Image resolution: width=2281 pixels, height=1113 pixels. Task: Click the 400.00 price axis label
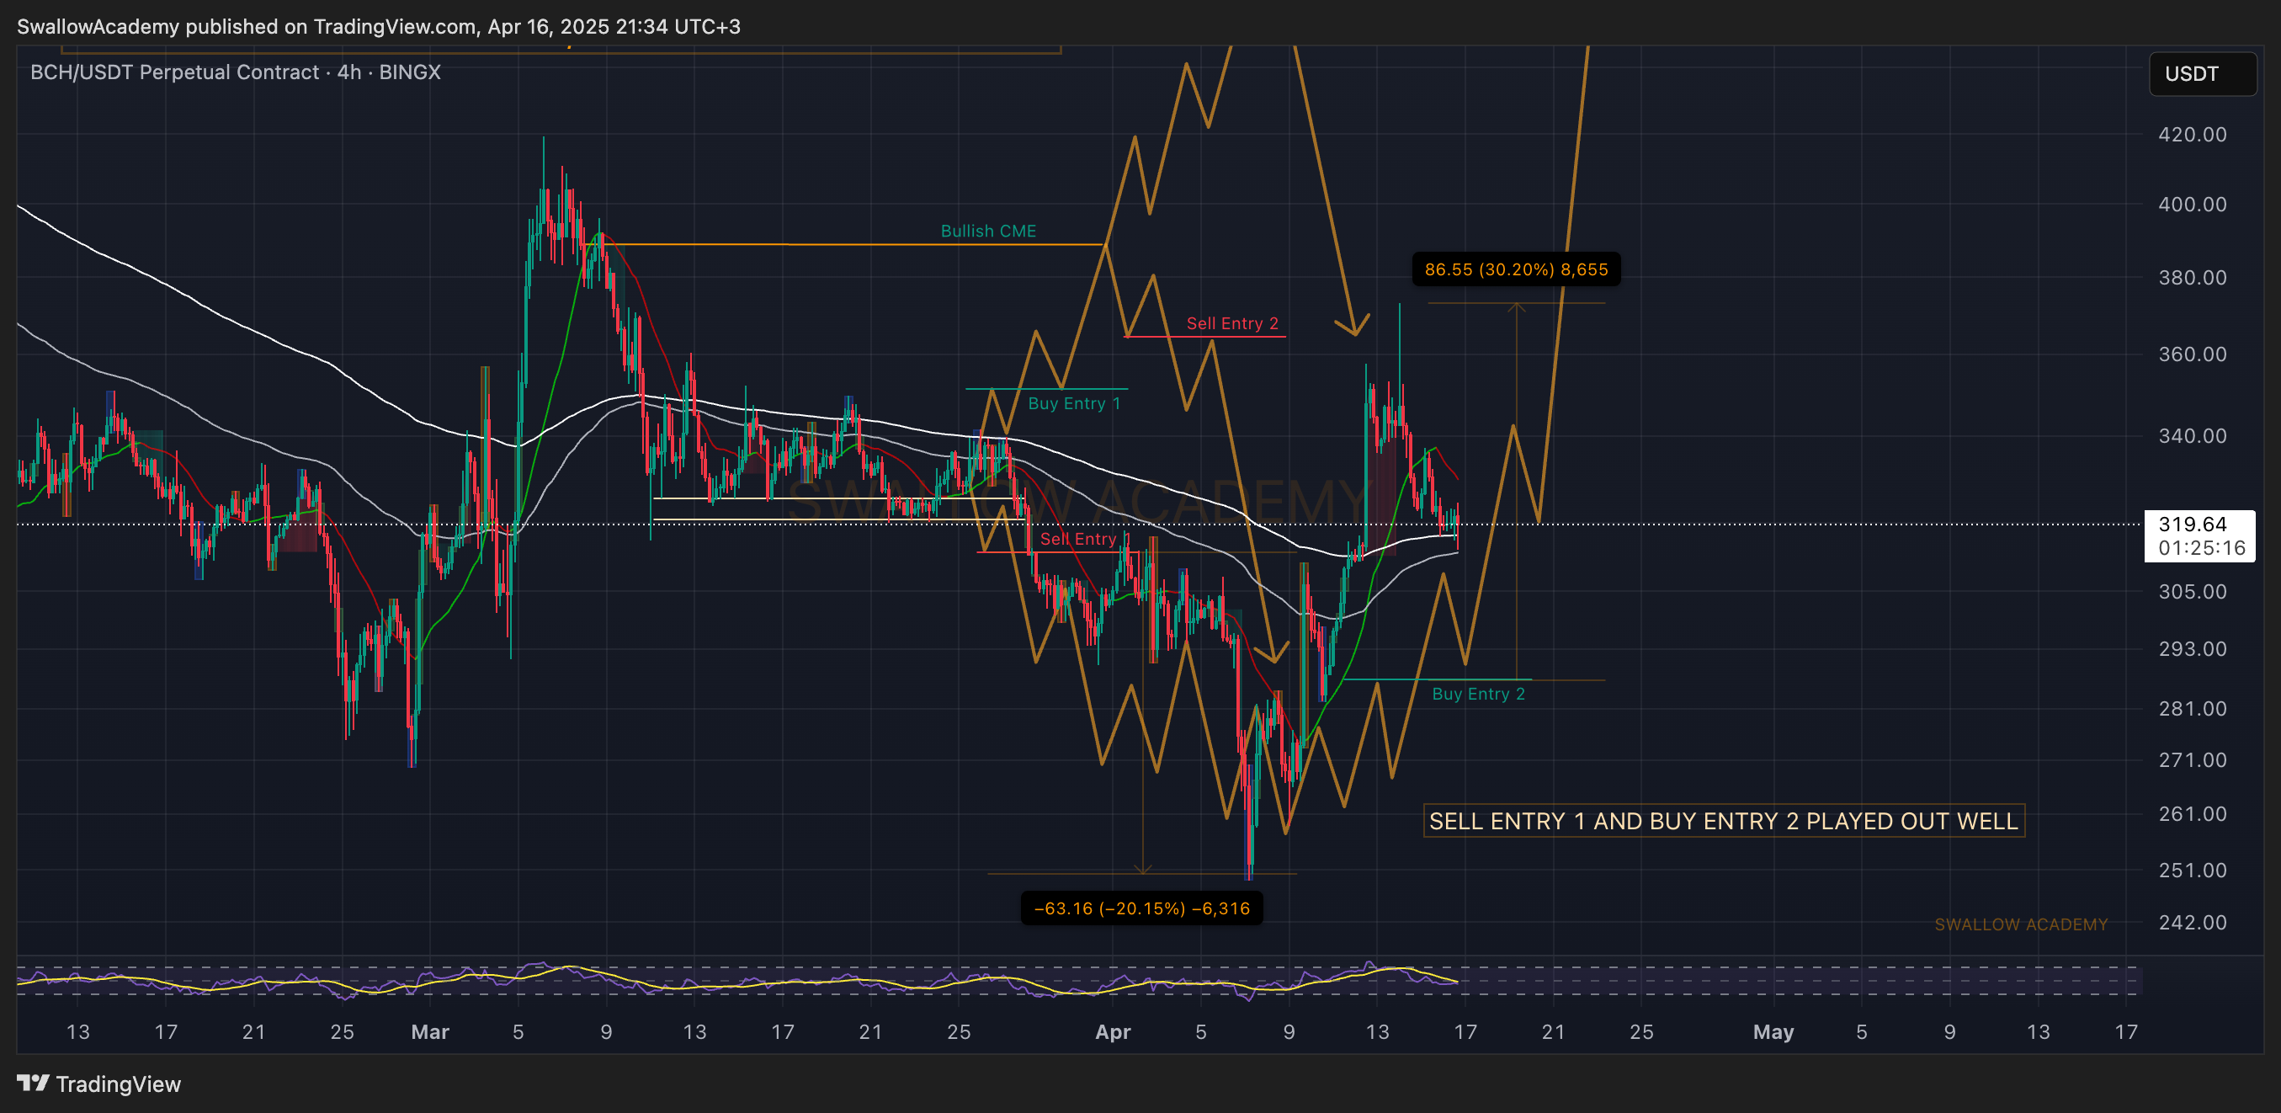click(x=2193, y=205)
